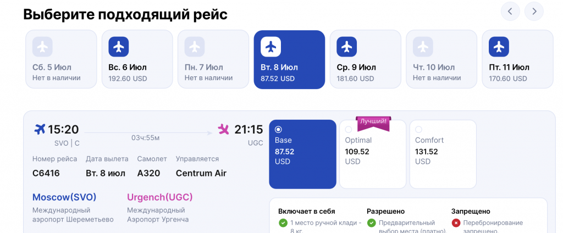This screenshot has width=563, height=233.
Task: Click the plane icon on Friday 11 July card
Action: (499, 47)
